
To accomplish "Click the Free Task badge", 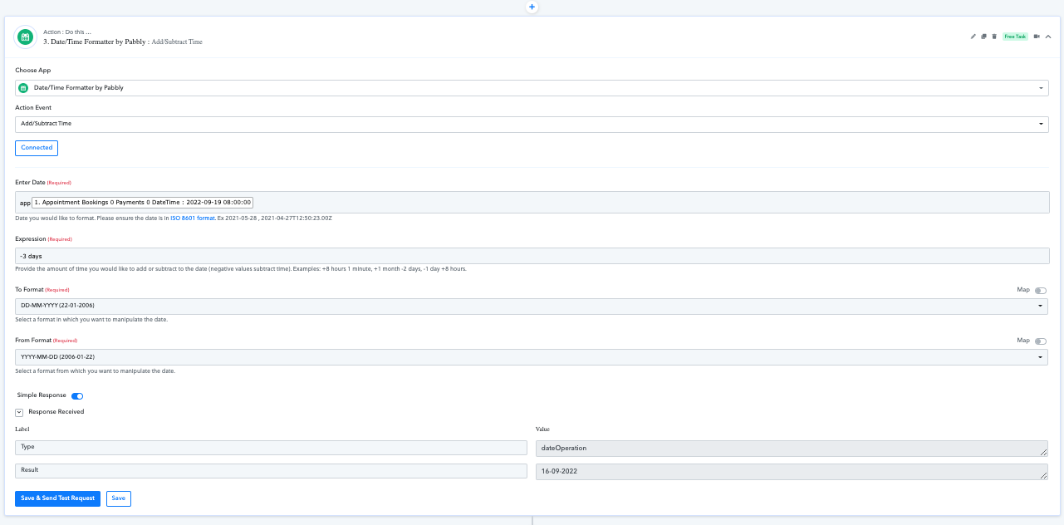I will 1015,37.
